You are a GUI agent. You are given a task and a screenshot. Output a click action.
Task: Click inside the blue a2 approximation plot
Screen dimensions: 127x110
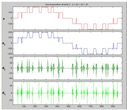tap(67, 43)
